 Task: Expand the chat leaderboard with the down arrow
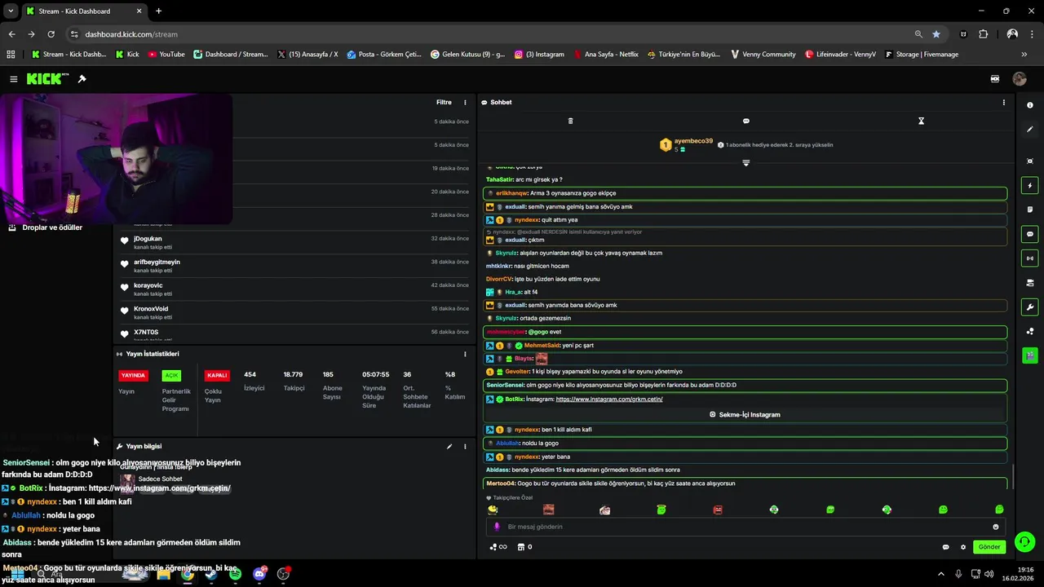(x=745, y=163)
